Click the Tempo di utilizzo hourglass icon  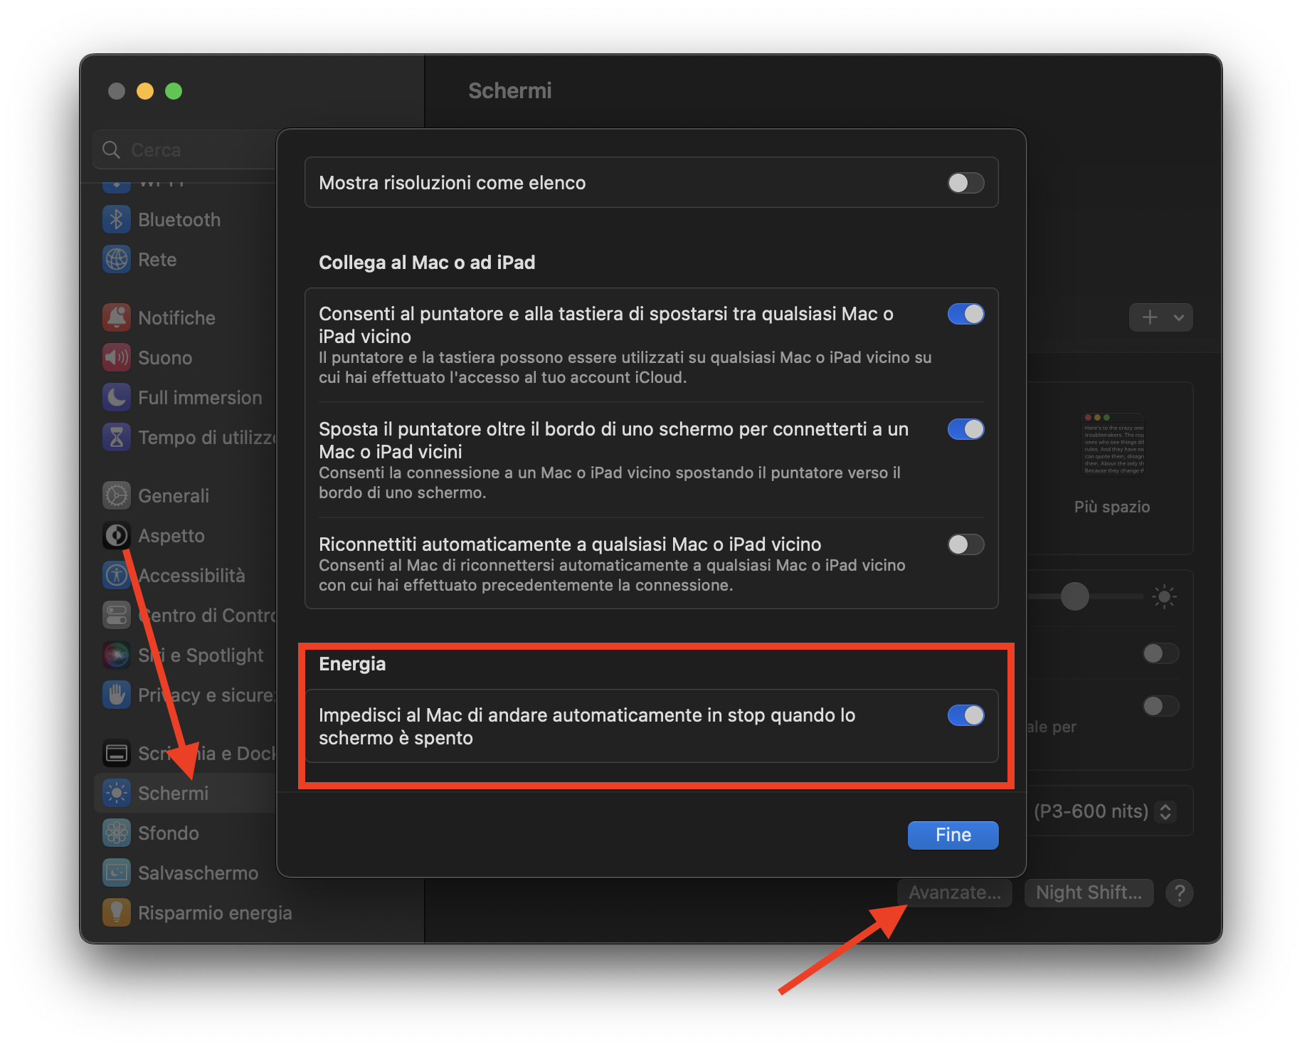point(117,437)
